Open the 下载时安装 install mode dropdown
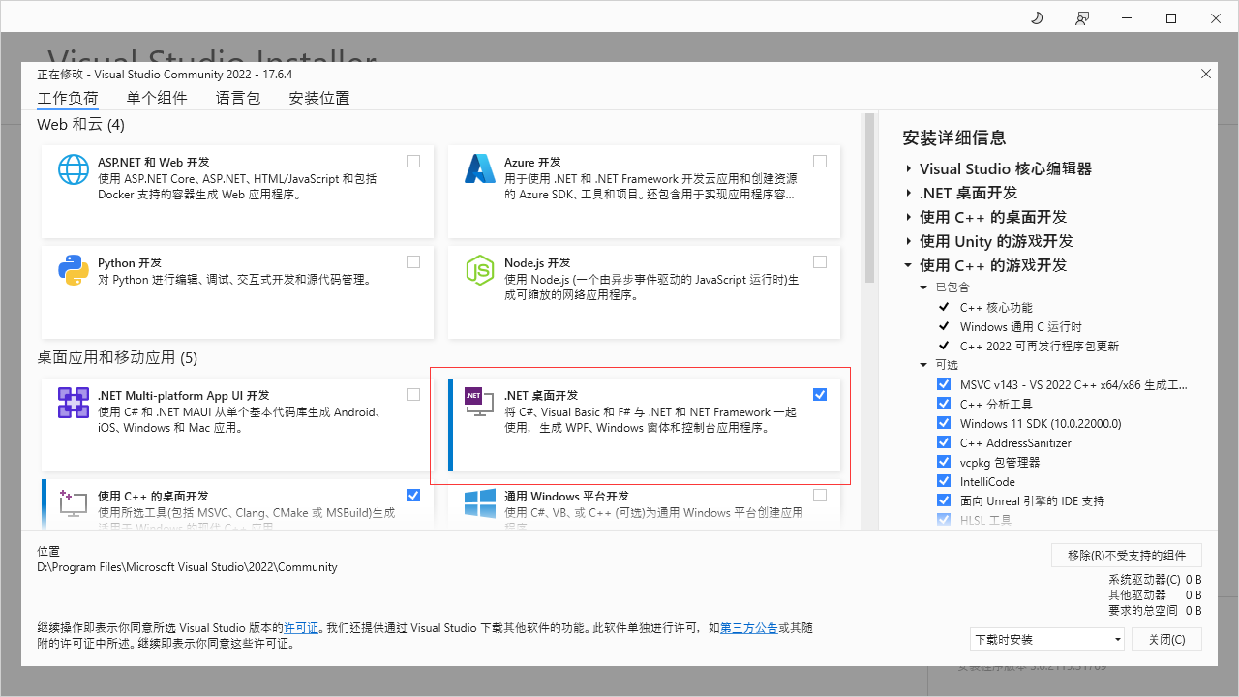The image size is (1239, 697). [x=1047, y=639]
